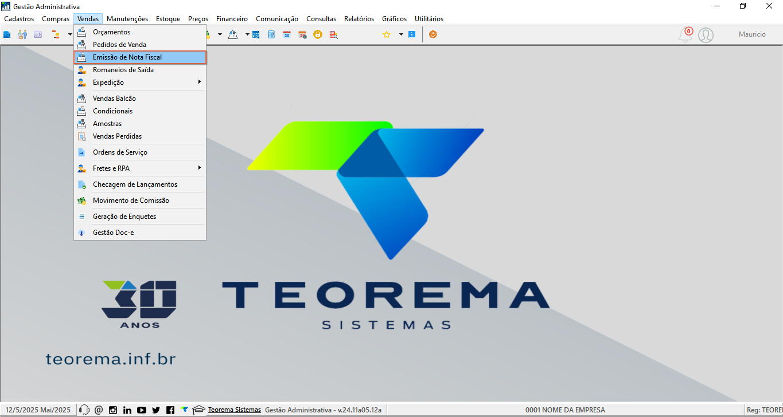This screenshot has width=783, height=417.
Task: Click the red grid search toolbar icon
Action: click(333, 34)
